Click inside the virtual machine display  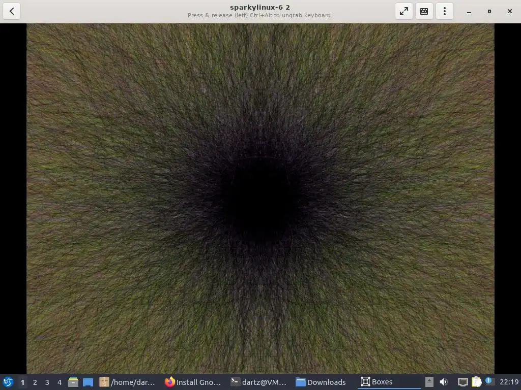pyautogui.click(x=260, y=199)
